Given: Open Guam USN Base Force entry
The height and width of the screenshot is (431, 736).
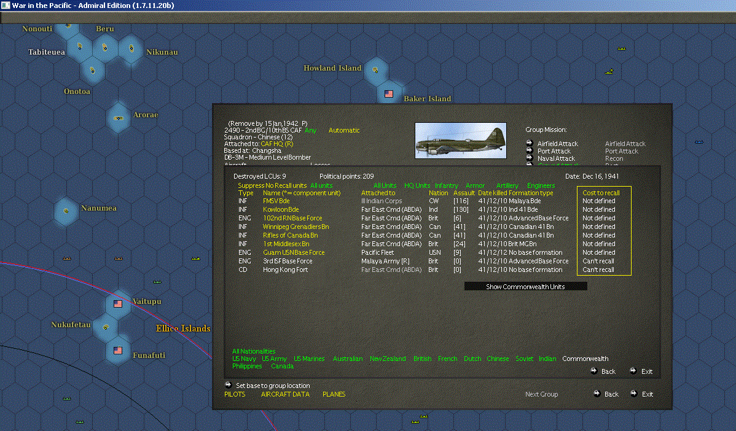Looking at the screenshot, I should 294,252.
